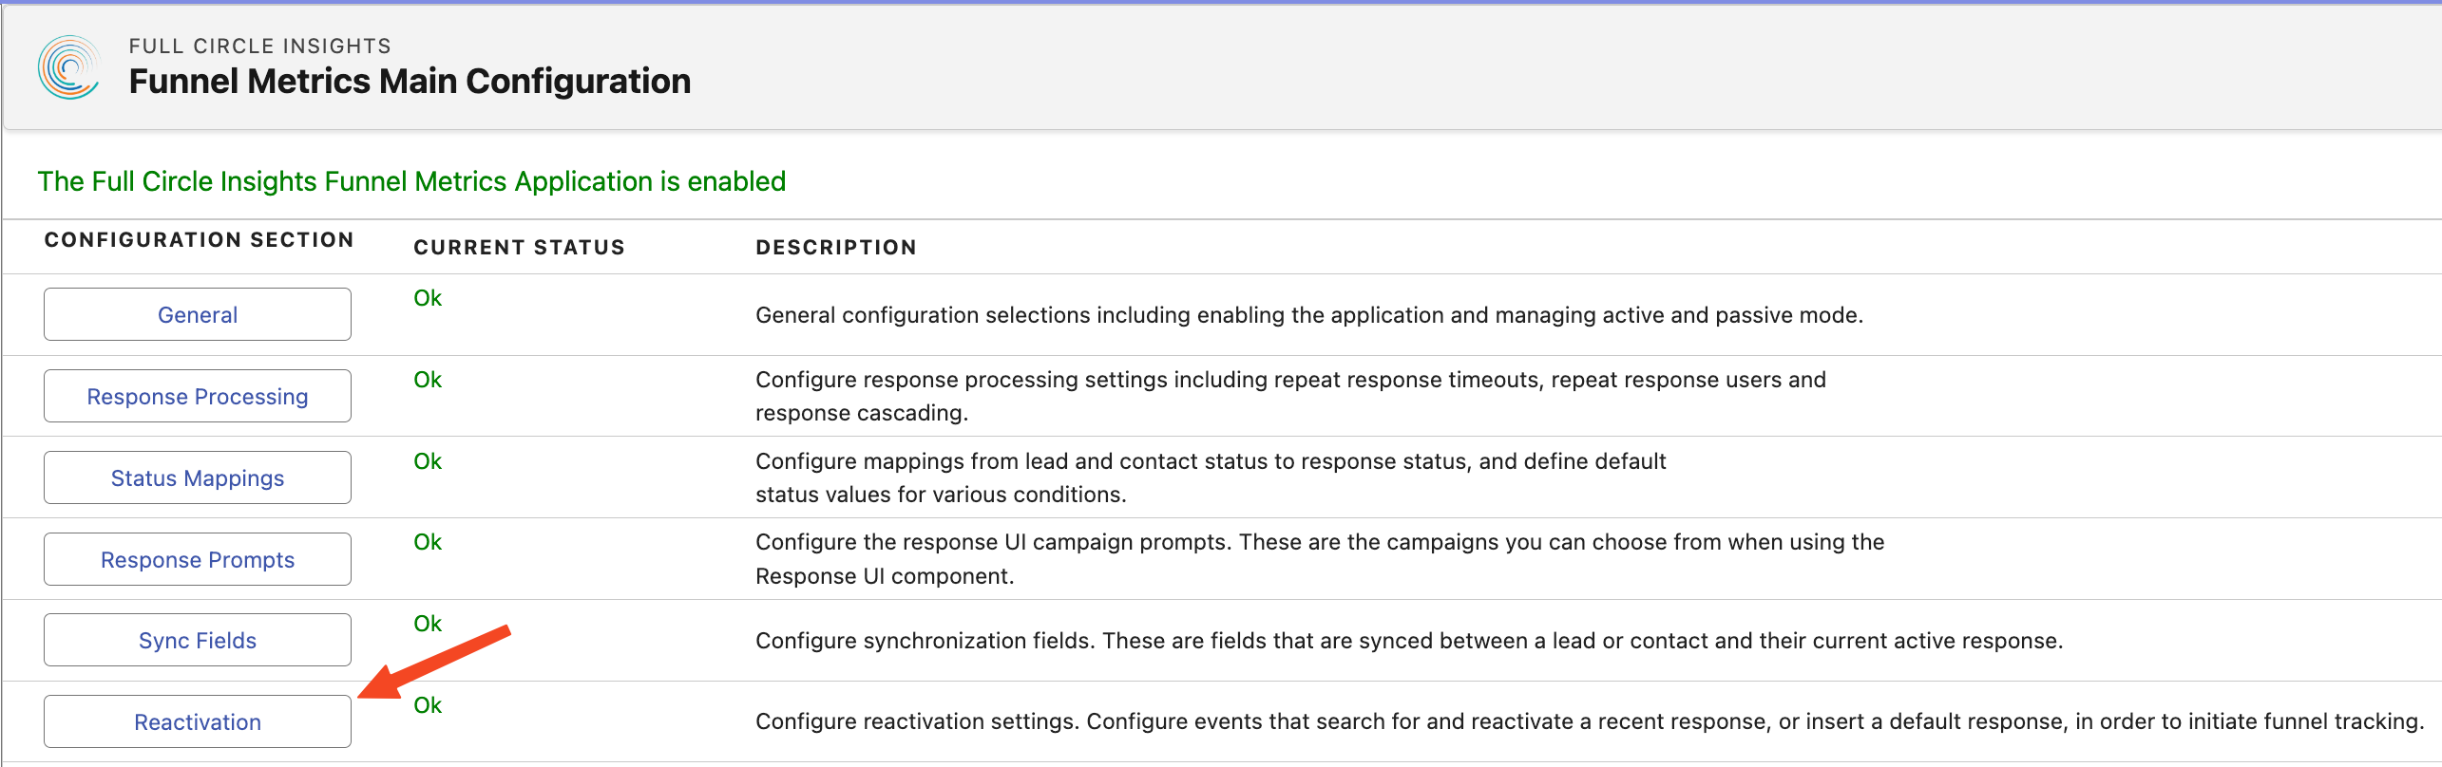This screenshot has width=2442, height=767.
Task: Open the General configuration section
Action: [198, 314]
